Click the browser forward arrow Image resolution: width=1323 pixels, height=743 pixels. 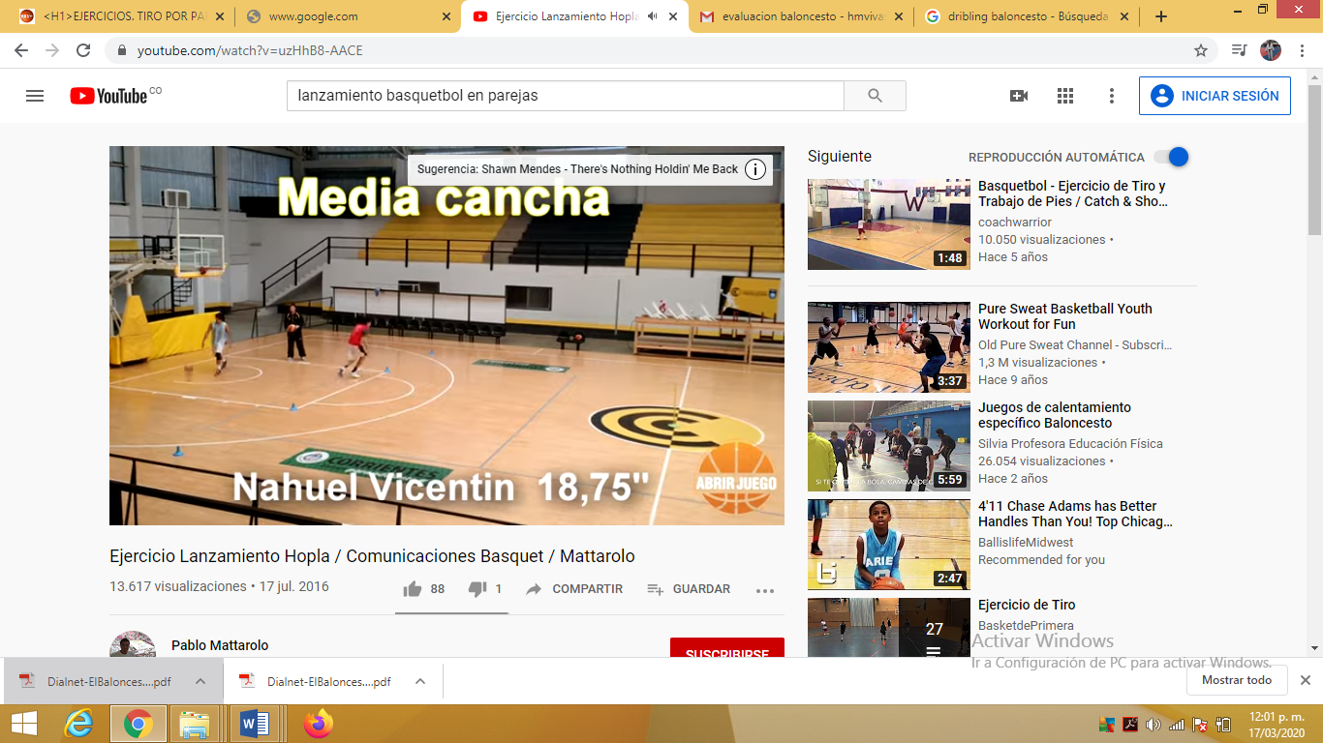tap(52, 50)
